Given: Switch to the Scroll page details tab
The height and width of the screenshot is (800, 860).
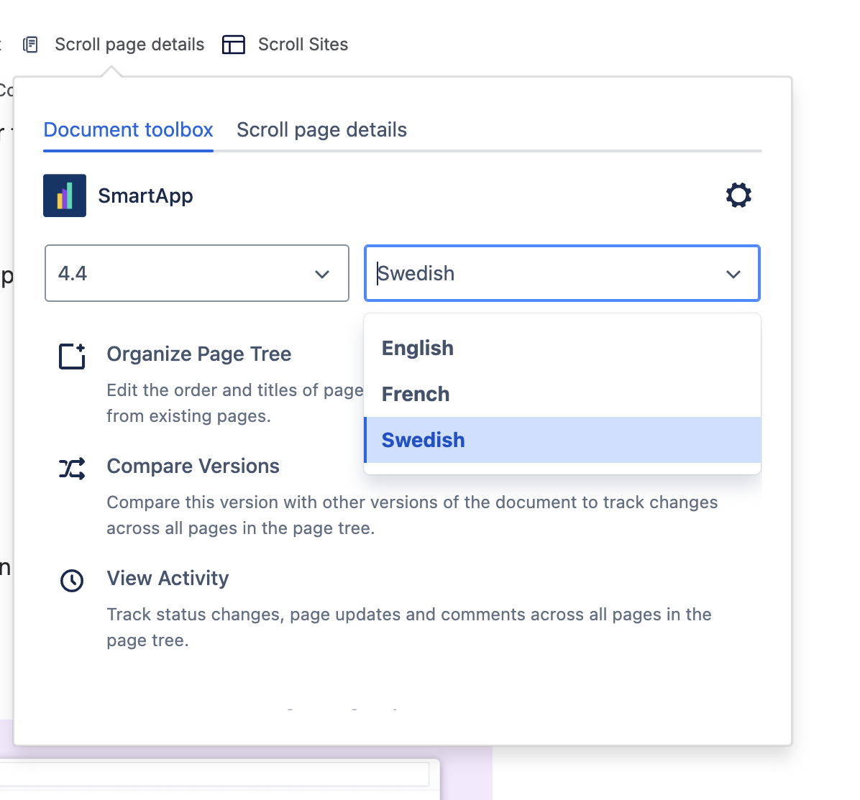Looking at the screenshot, I should [321, 130].
